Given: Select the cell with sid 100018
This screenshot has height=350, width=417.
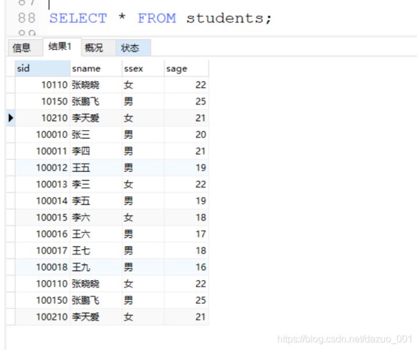Looking at the screenshot, I should coord(42,267).
